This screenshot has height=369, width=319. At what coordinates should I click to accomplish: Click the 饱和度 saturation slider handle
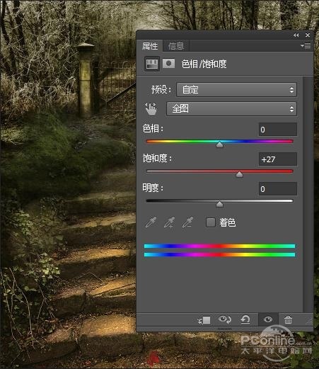coord(239,174)
